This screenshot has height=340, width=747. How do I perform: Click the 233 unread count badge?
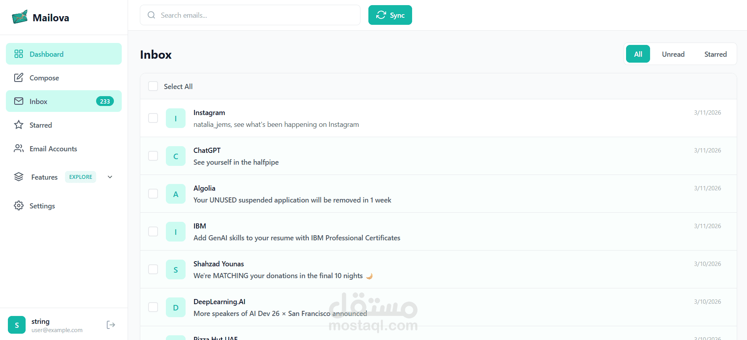(x=105, y=101)
